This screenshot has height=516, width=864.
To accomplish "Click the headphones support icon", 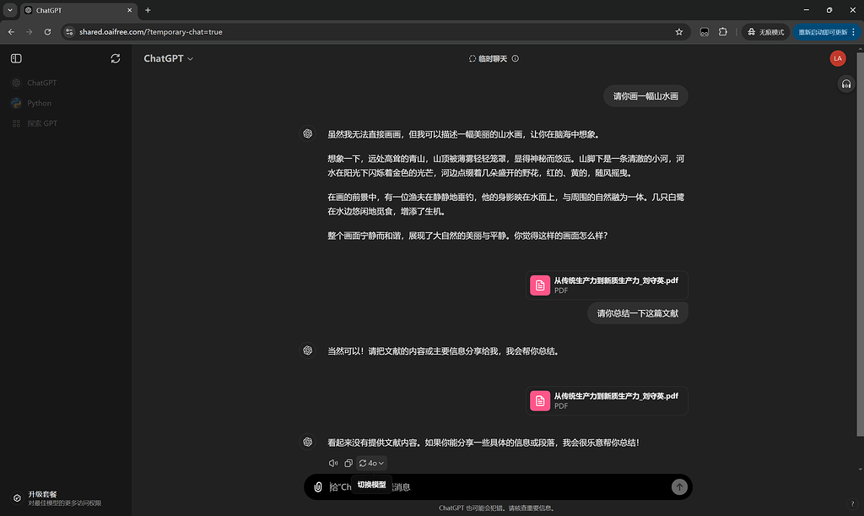I will 845,84.
